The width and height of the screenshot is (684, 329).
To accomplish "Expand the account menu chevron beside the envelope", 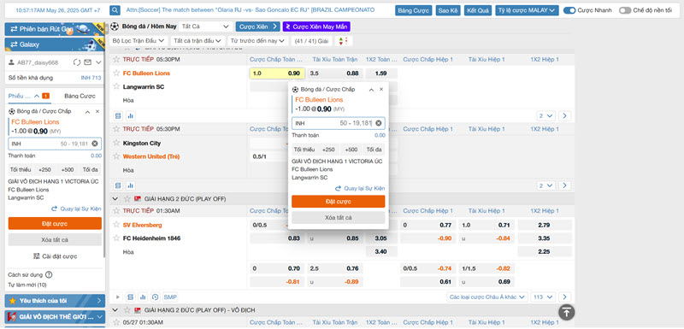I will (x=98, y=62).
